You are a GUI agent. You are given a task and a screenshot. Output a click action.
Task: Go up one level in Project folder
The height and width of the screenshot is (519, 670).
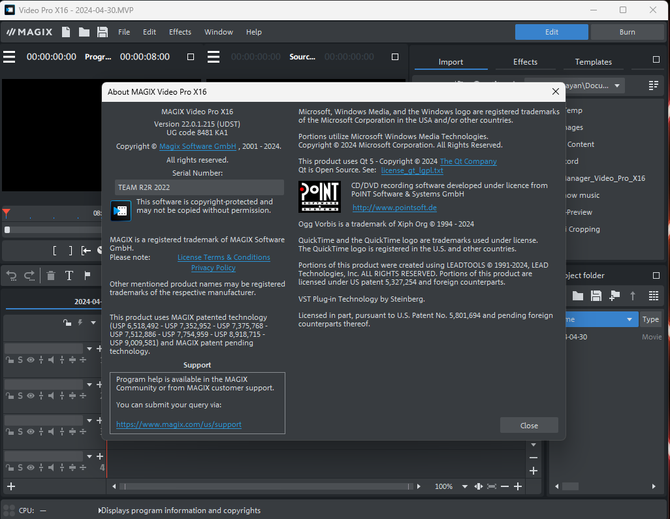pos(633,296)
